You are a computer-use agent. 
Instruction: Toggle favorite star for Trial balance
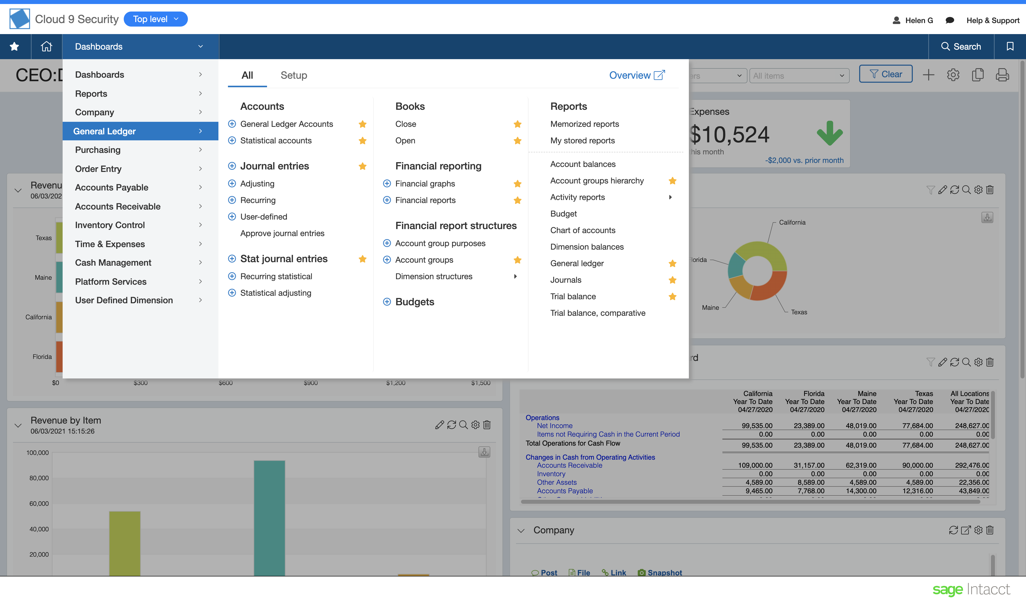coord(672,296)
